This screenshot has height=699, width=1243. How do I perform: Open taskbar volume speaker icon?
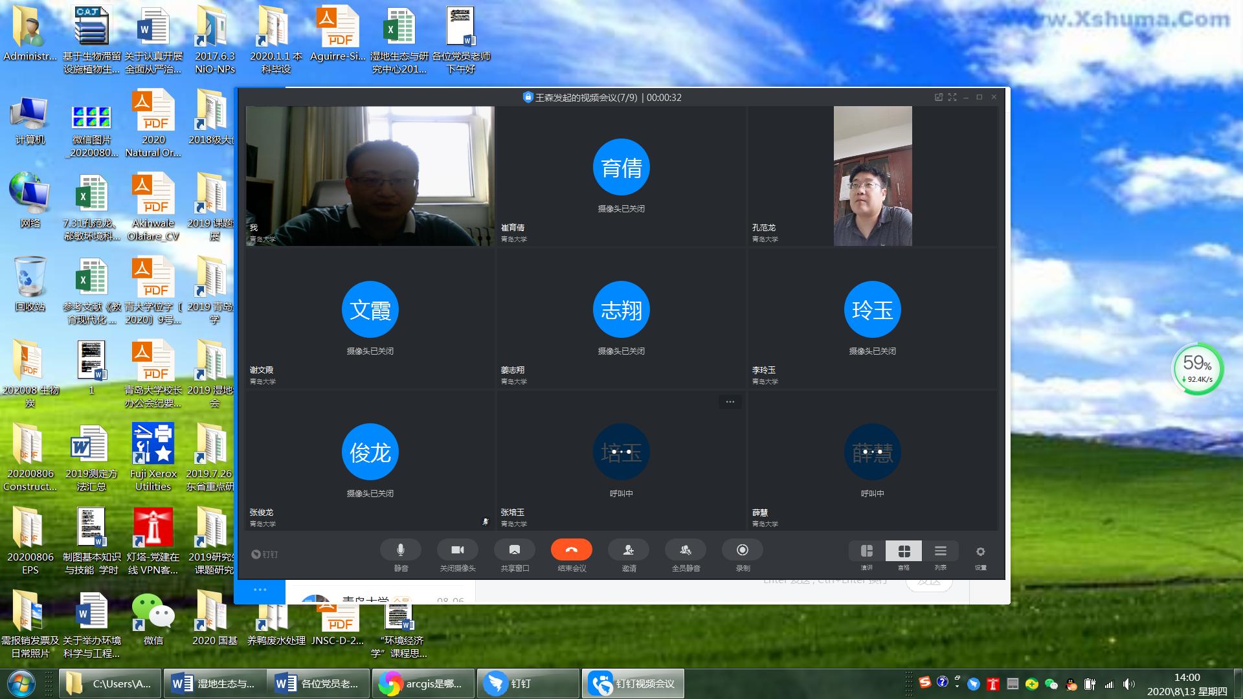[x=1128, y=684]
